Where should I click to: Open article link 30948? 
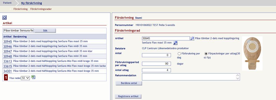coord(8,56)
